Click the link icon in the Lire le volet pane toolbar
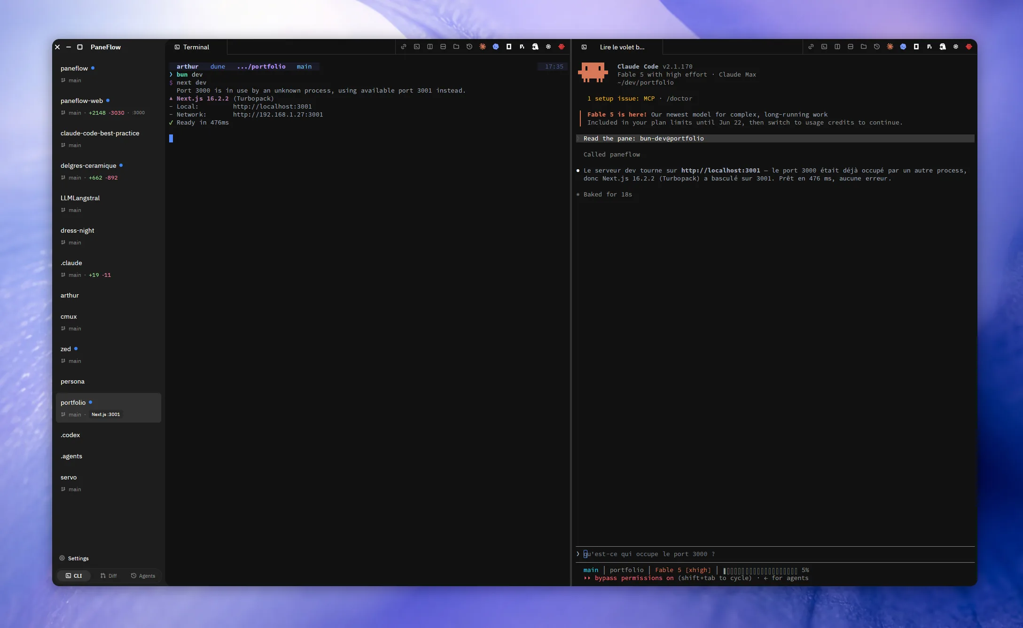This screenshot has width=1023, height=628. click(x=811, y=47)
